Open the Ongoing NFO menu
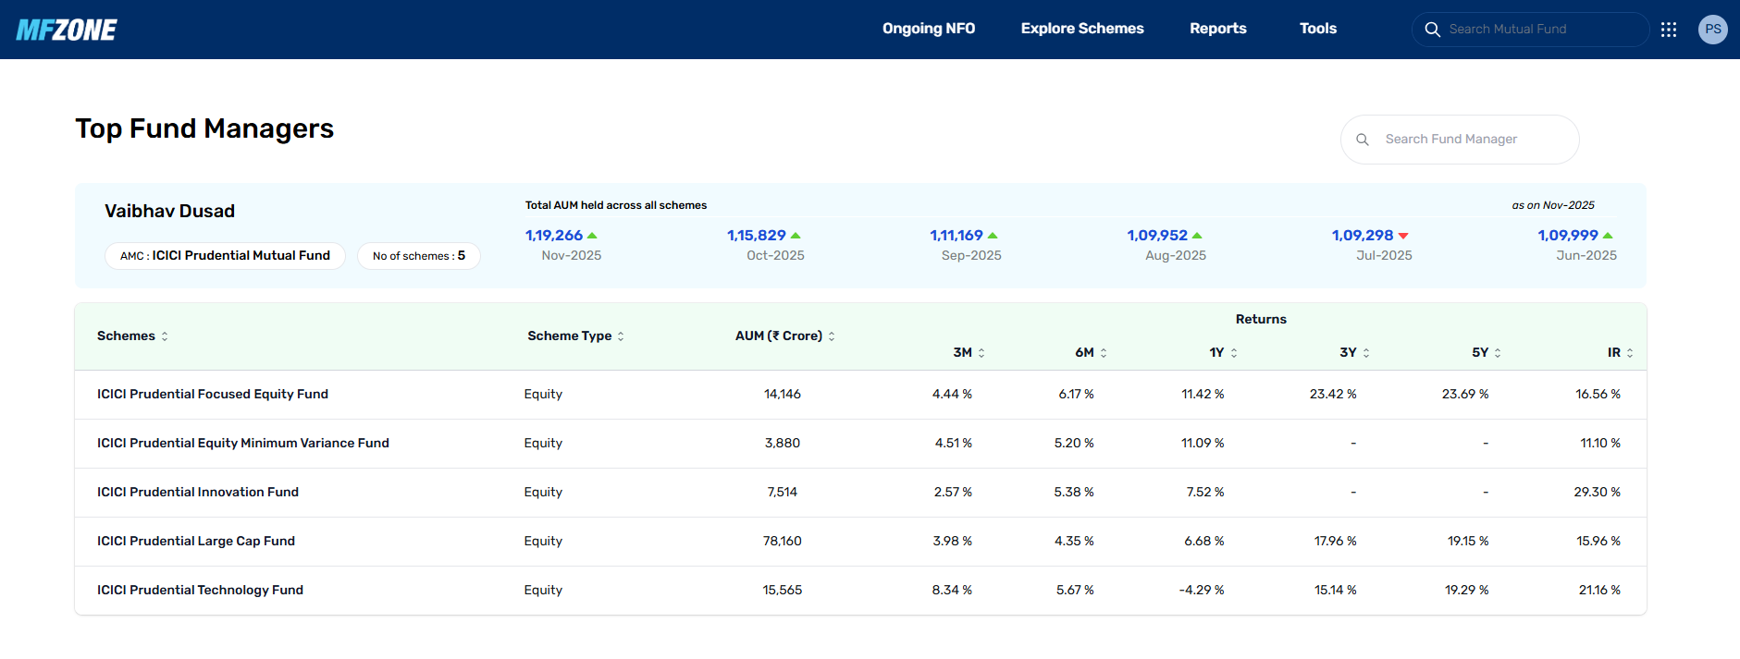Screen dimensions: 1740x659 (929, 29)
